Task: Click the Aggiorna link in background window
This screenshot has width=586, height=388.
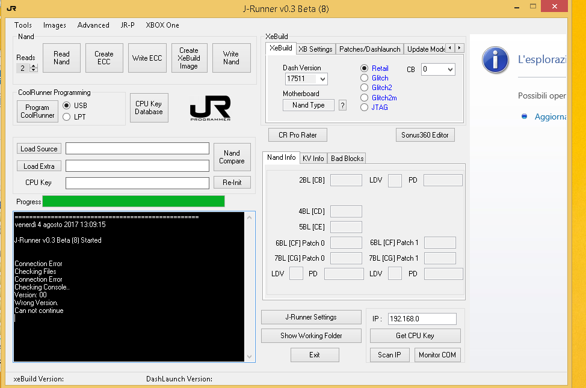Action: pos(550,117)
